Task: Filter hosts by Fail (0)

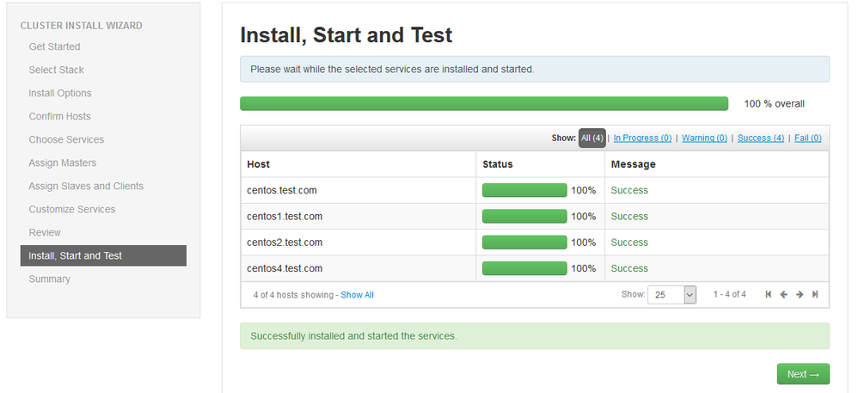Action: click(x=807, y=138)
